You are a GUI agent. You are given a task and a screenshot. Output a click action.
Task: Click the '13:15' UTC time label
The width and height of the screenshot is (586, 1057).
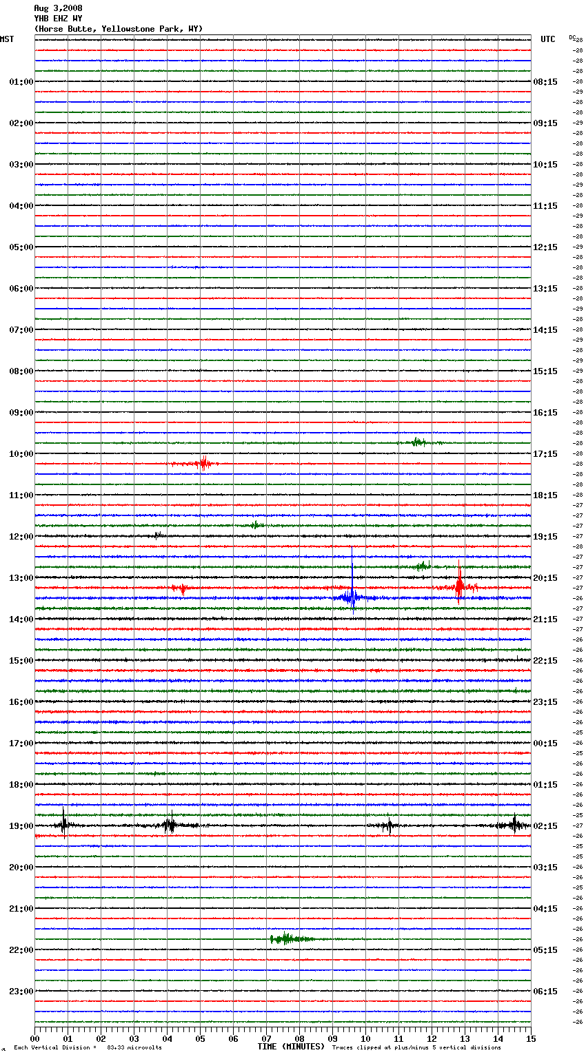[545, 289]
